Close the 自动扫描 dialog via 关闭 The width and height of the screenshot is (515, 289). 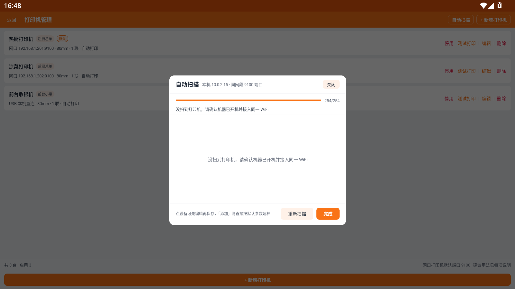[x=331, y=84]
